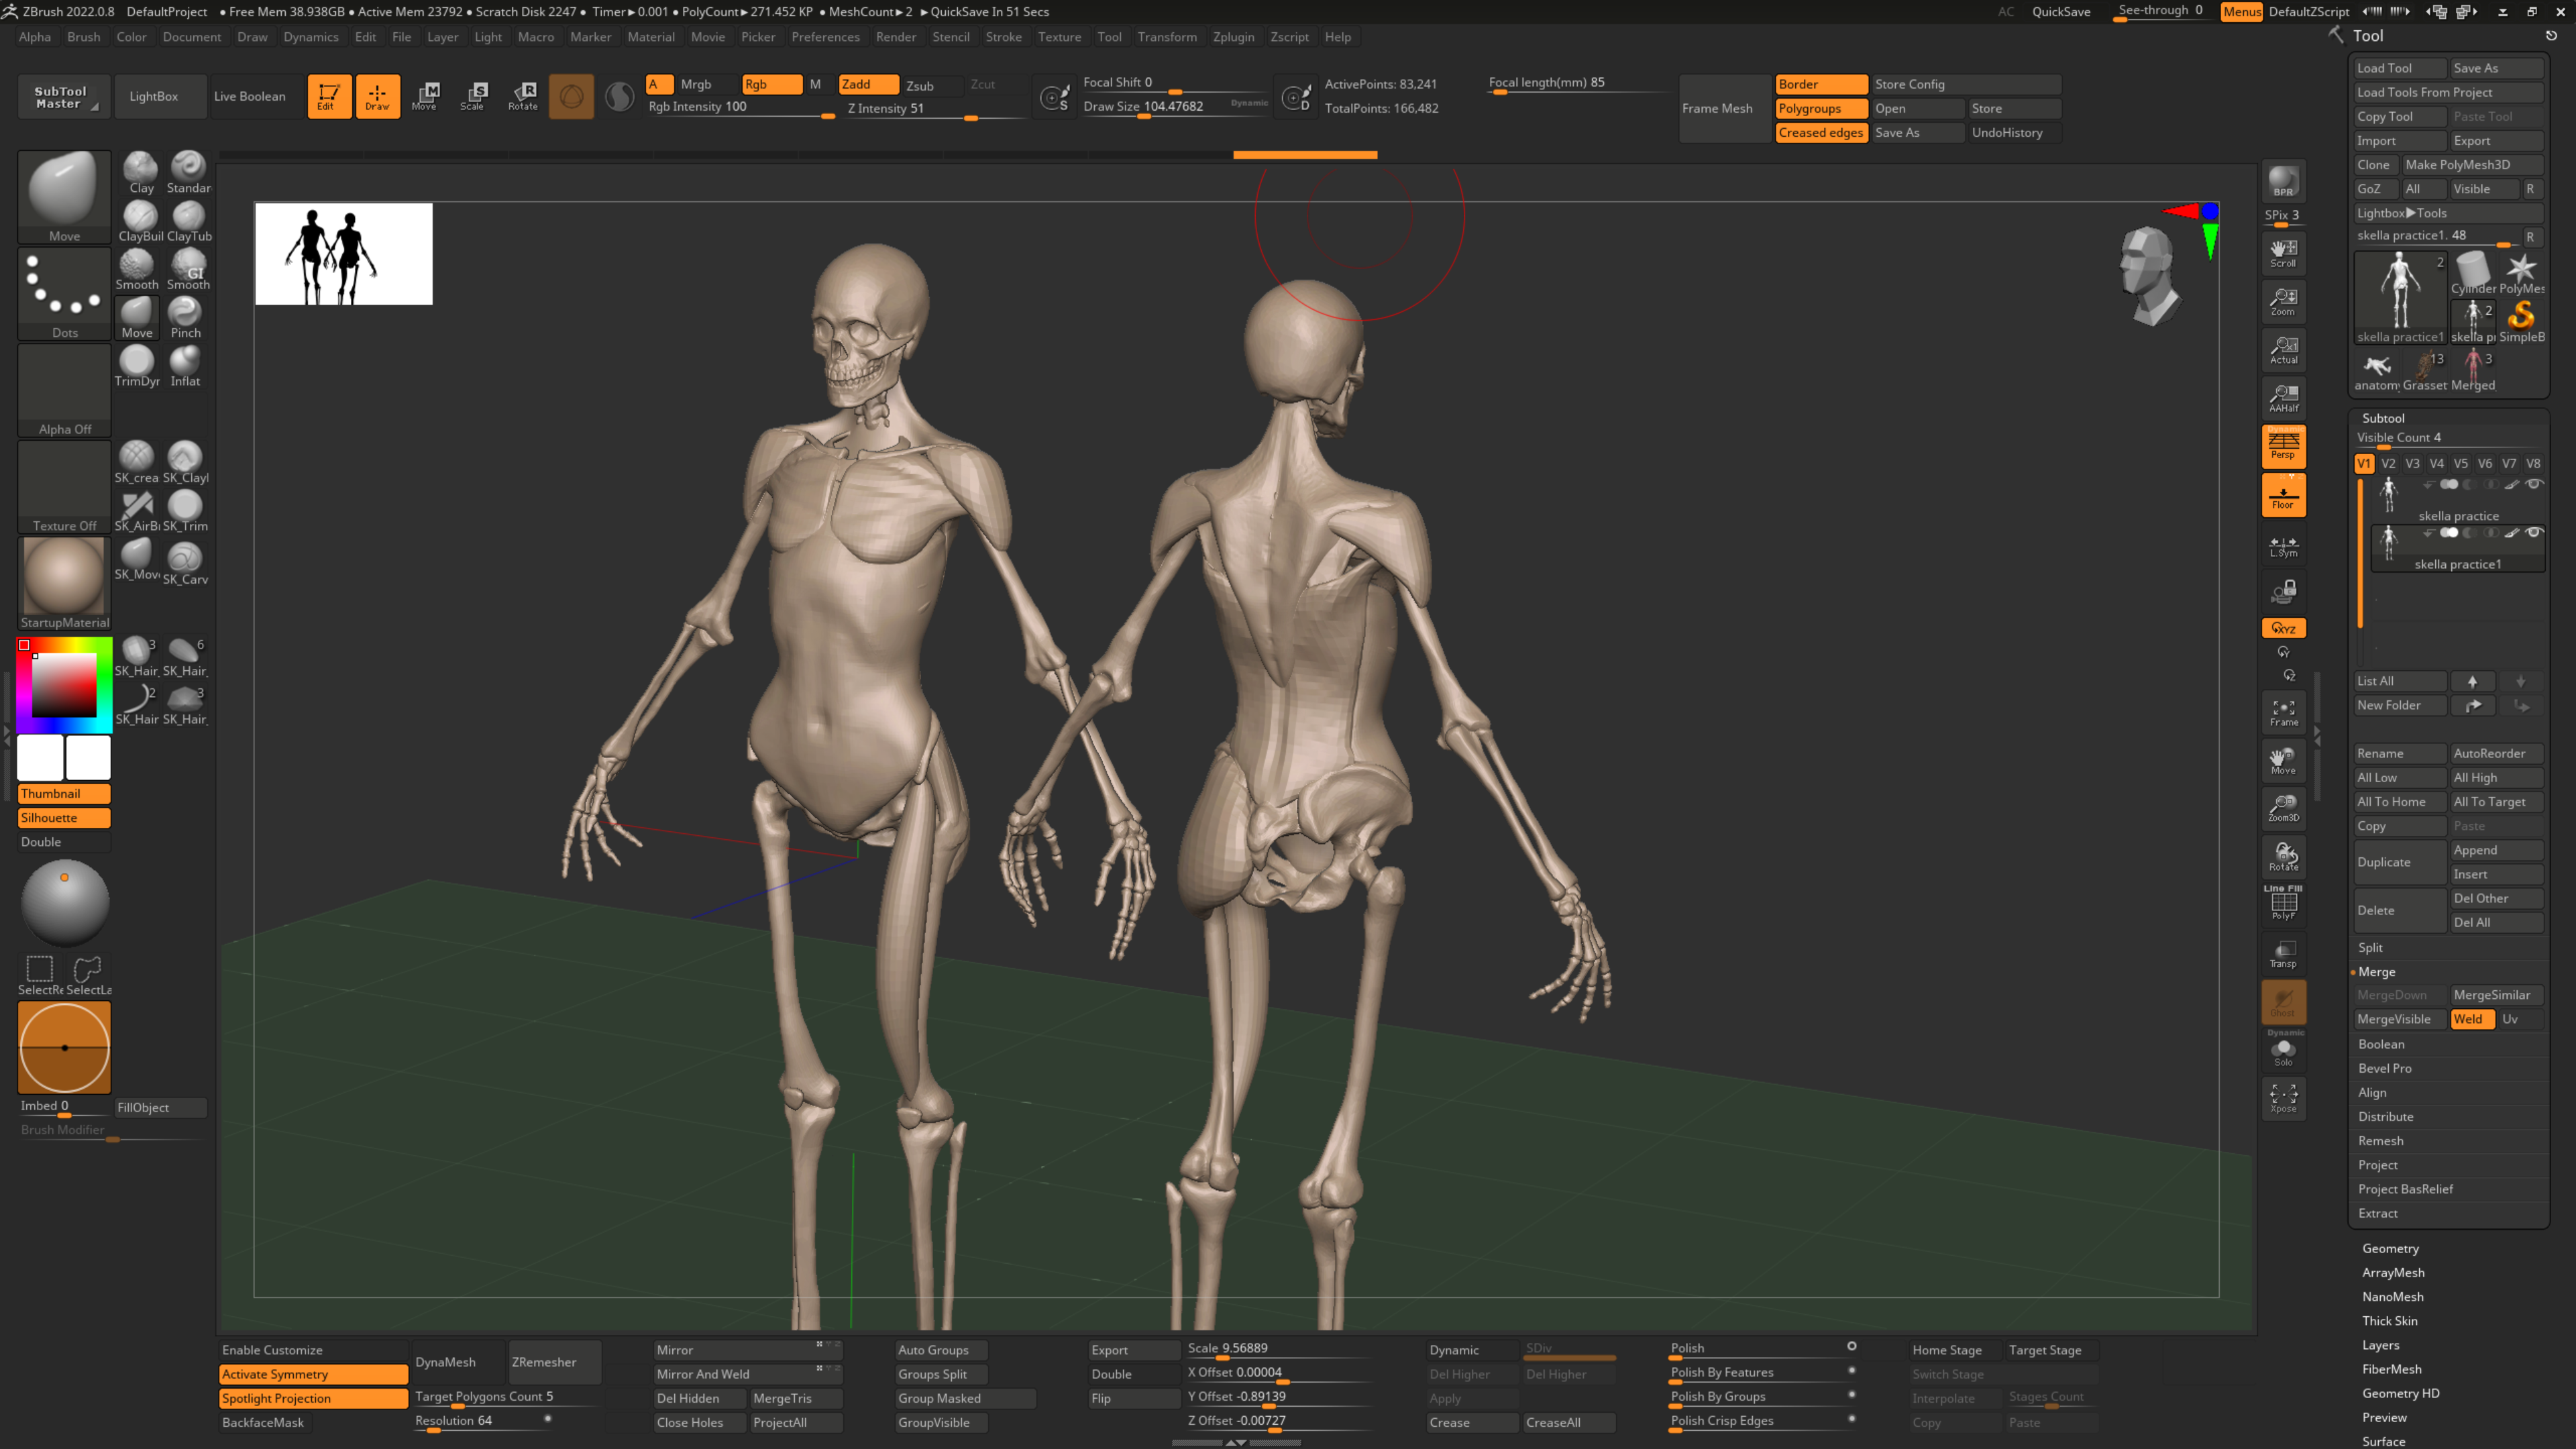Toggle the Persp perspective button
The height and width of the screenshot is (1449, 2576).
click(x=2284, y=446)
